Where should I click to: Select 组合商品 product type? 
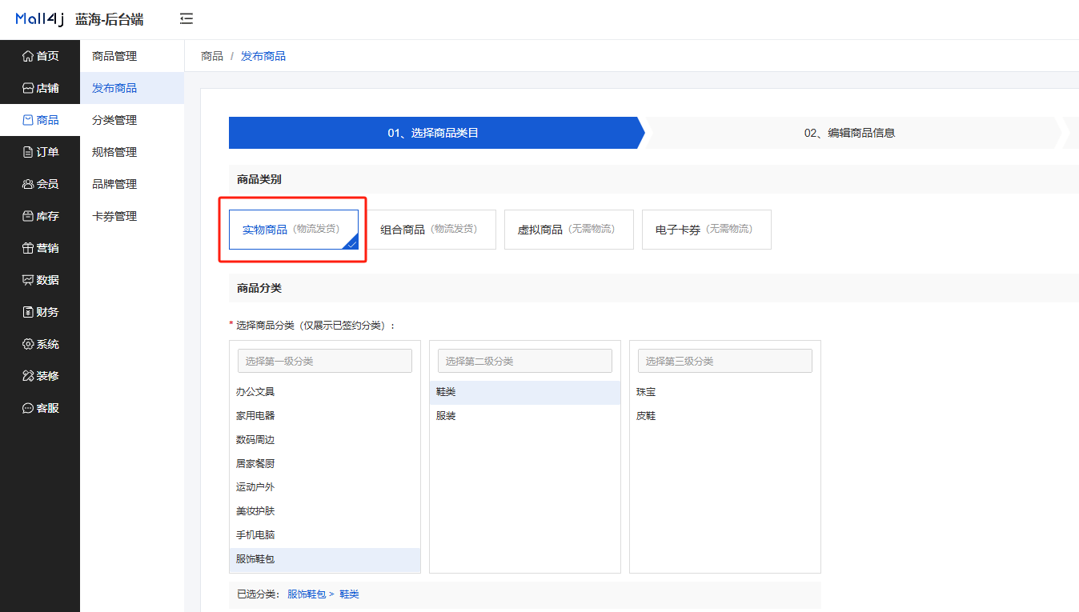click(x=431, y=230)
